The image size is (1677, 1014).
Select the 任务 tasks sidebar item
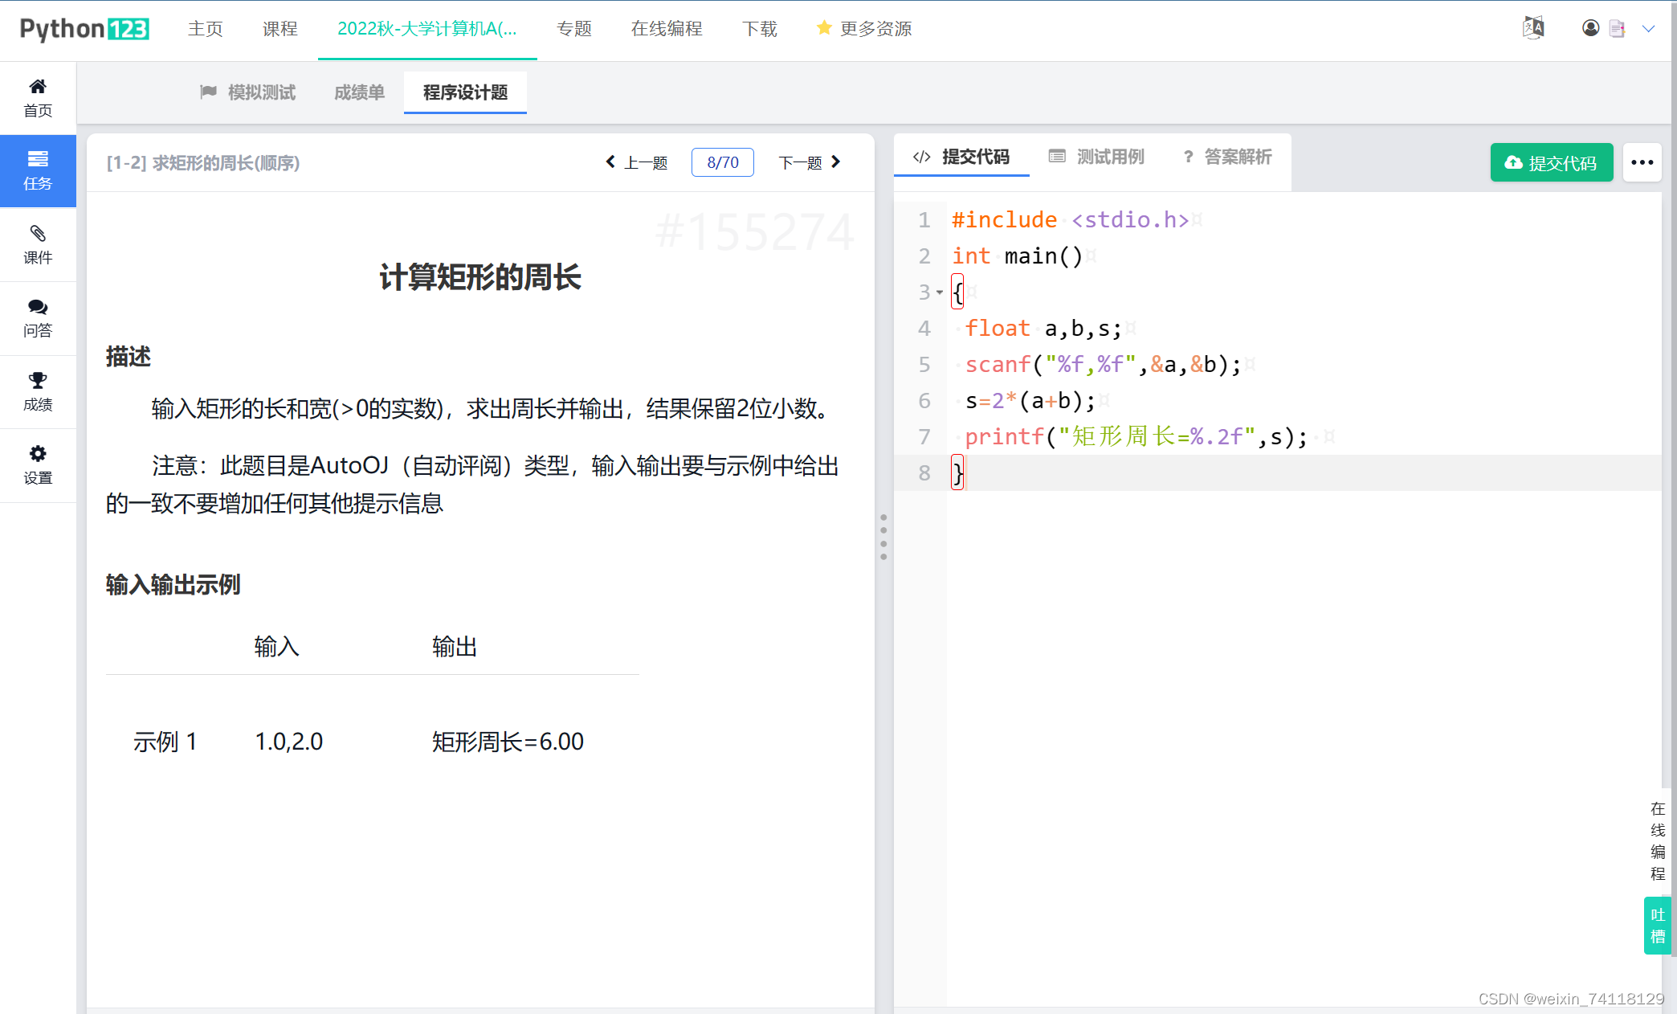38,170
